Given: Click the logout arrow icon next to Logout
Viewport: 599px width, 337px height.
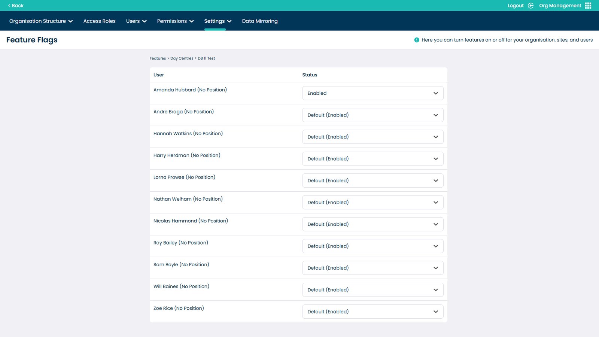Looking at the screenshot, I should point(530,5).
